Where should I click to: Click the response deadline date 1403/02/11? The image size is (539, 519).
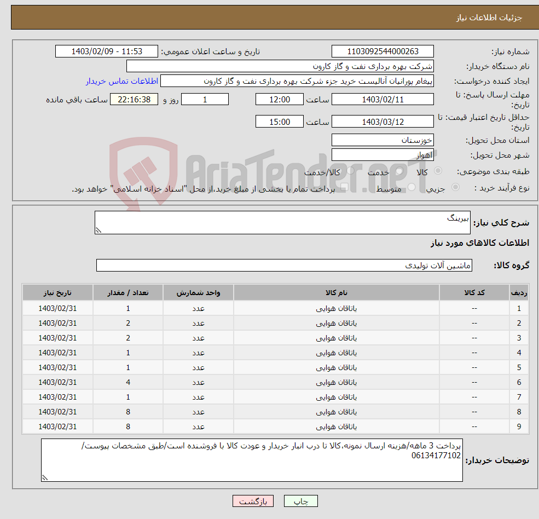(x=382, y=100)
